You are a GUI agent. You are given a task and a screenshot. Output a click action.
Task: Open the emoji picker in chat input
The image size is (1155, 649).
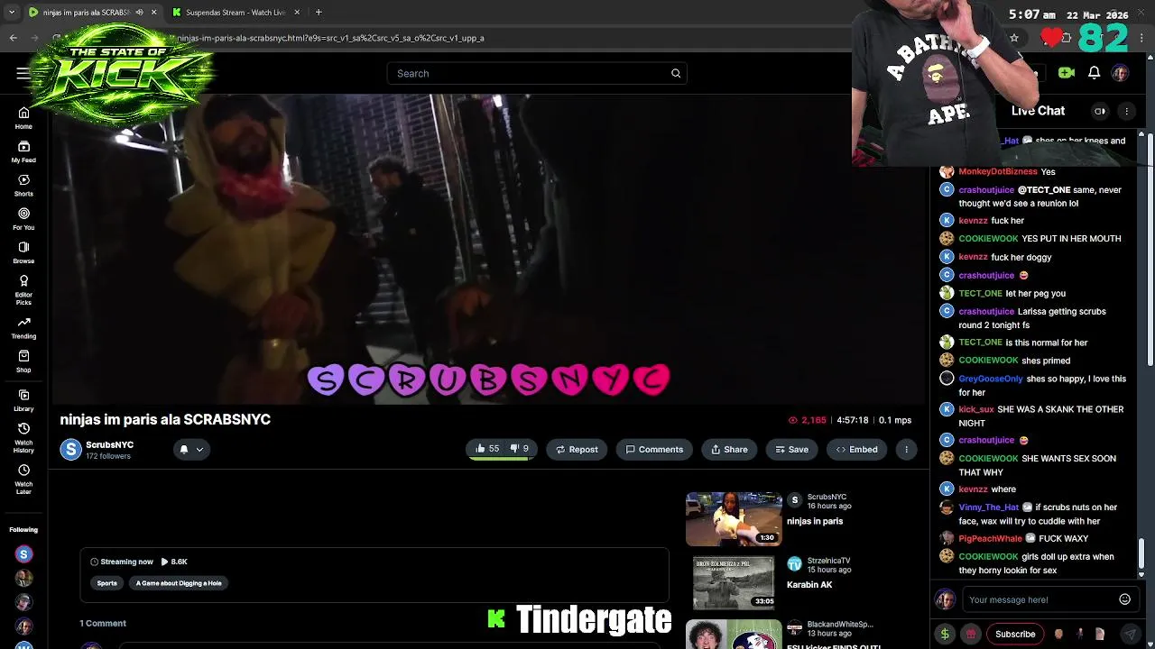tap(1124, 599)
